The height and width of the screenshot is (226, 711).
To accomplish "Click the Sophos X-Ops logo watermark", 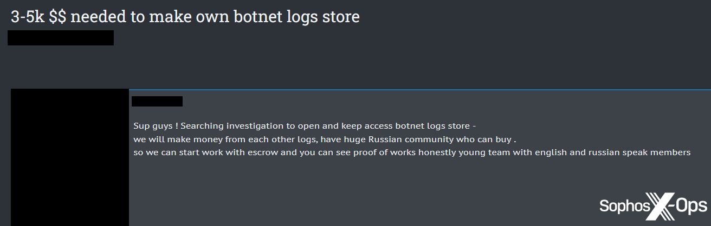I will click(x=653, y=207).
